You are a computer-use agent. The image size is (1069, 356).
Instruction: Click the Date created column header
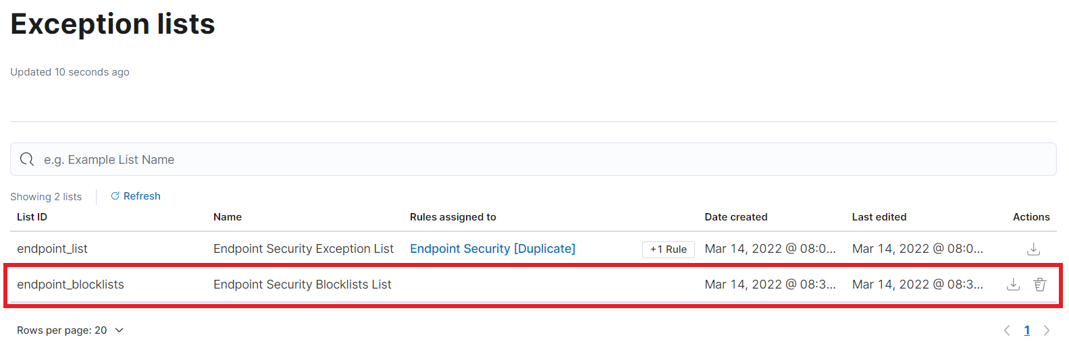[x=736, y=217]
